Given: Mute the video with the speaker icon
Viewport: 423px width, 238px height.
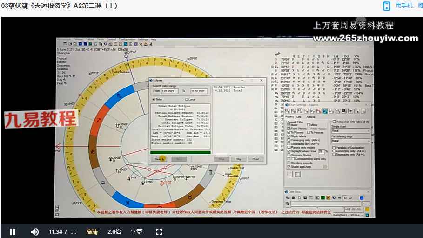Looking at the screenshot, I should (34, 232).
